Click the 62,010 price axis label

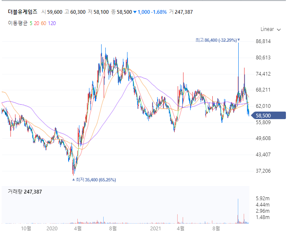(263, 106)
